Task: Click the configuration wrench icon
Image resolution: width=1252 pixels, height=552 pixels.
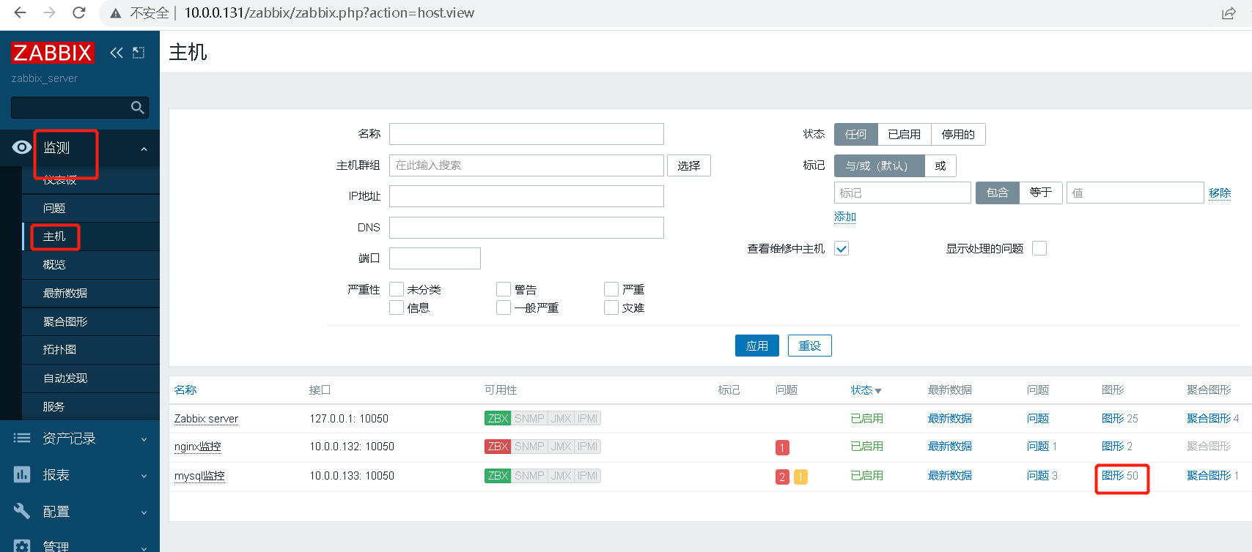Action: (22, 511)
